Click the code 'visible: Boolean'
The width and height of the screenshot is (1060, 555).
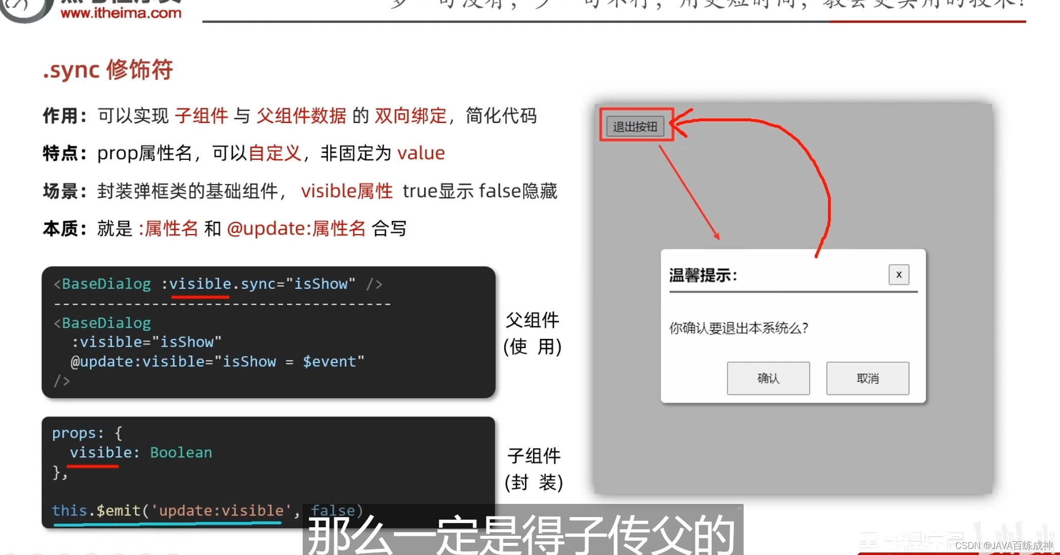pyautogui.click(x=141, y=452)
